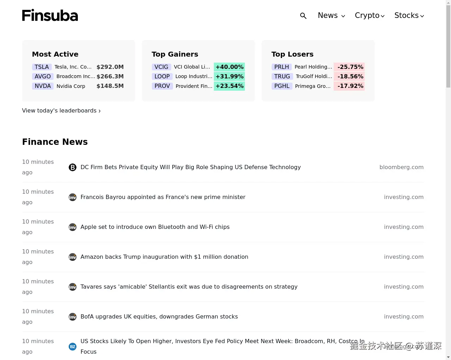
Task: Click the -18.56% loss value
Action: click(349, 76)
